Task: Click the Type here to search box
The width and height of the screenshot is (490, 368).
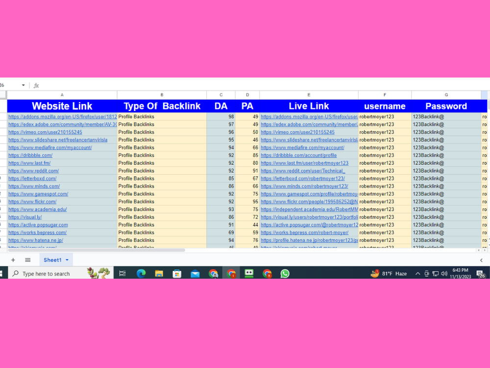Action: 60,273
